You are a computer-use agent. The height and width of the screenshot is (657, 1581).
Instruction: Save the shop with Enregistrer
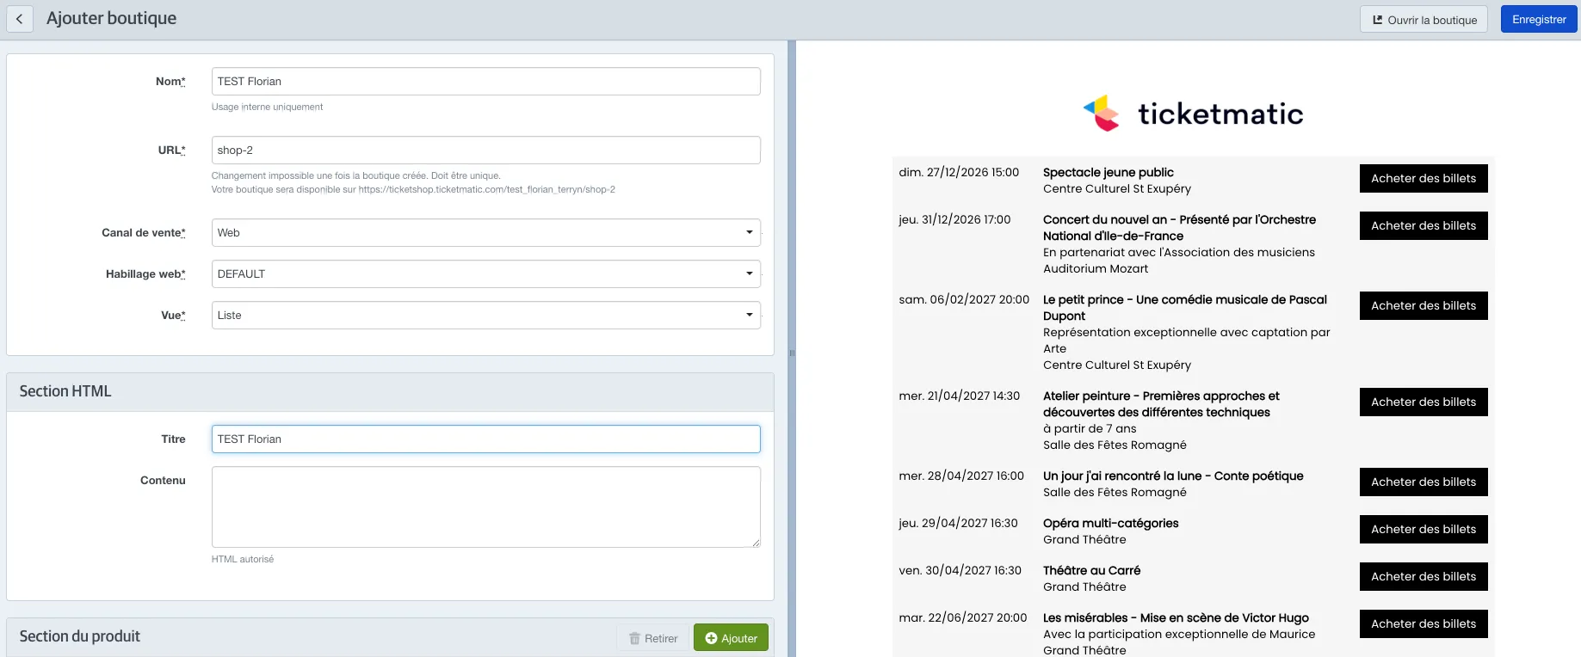pos(1539,20)
